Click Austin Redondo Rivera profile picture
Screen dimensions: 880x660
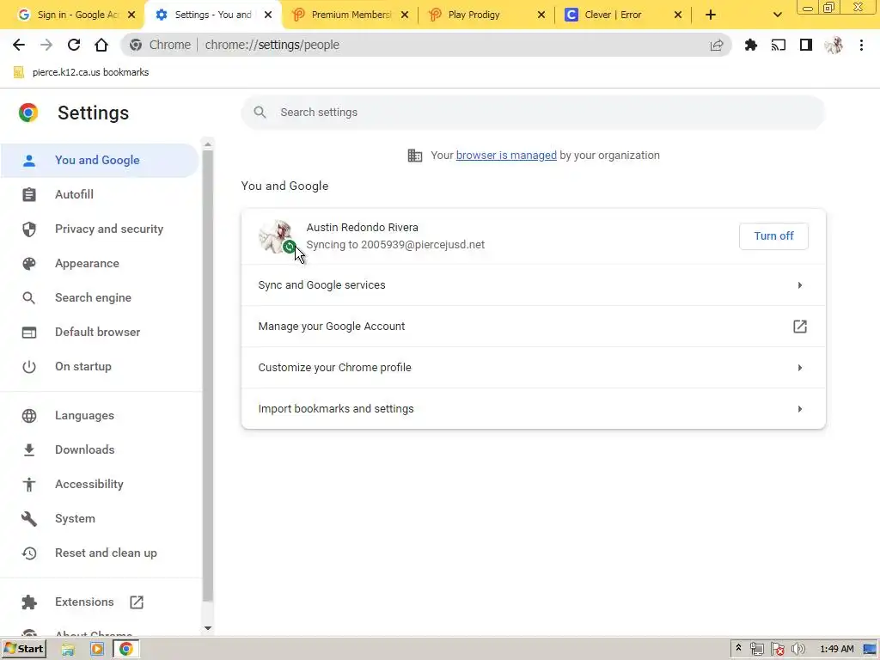tap(276, 236)
